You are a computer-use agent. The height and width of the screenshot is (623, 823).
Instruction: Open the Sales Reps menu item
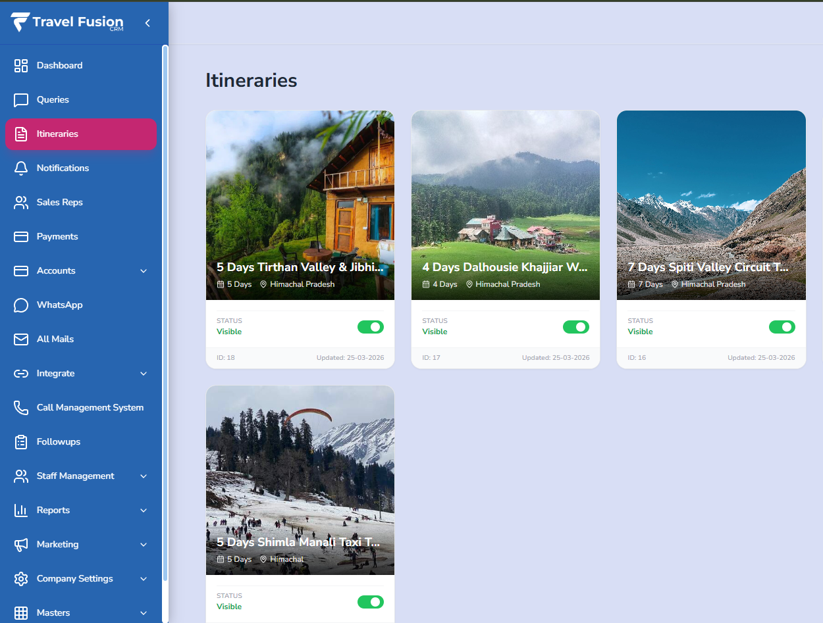(x=59, y=203)
